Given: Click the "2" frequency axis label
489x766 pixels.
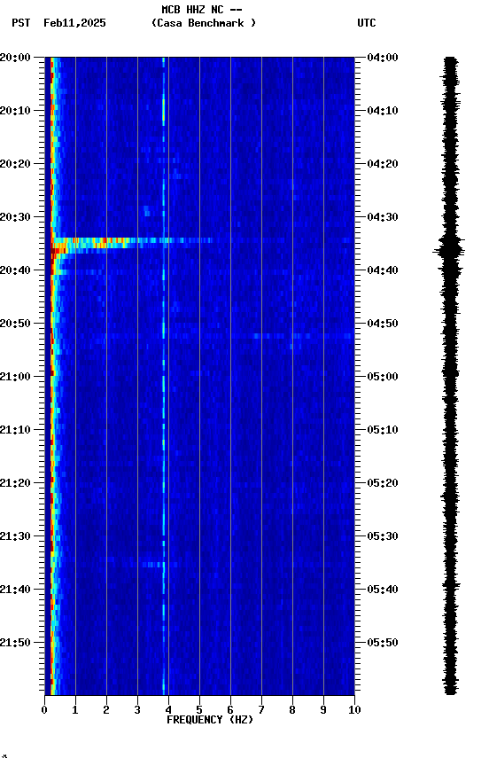Looking at the screenshot, I should [106, 711].
